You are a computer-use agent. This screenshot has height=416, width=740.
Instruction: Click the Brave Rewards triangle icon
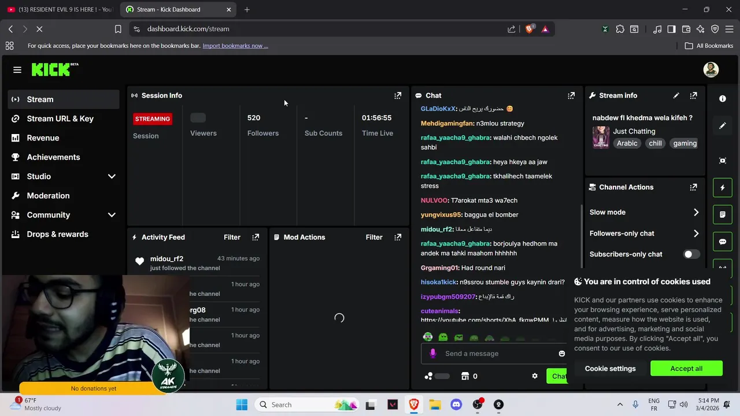click(545, 29)
